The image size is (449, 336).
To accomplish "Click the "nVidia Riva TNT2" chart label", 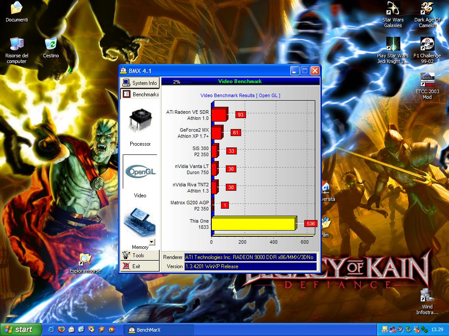I will 191,185.
